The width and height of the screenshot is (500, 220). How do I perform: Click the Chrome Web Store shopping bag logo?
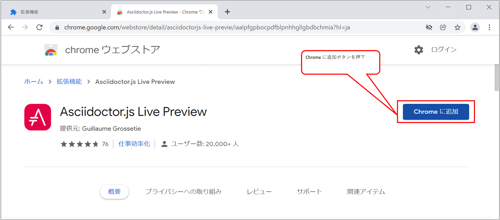[x=51, y=49]
